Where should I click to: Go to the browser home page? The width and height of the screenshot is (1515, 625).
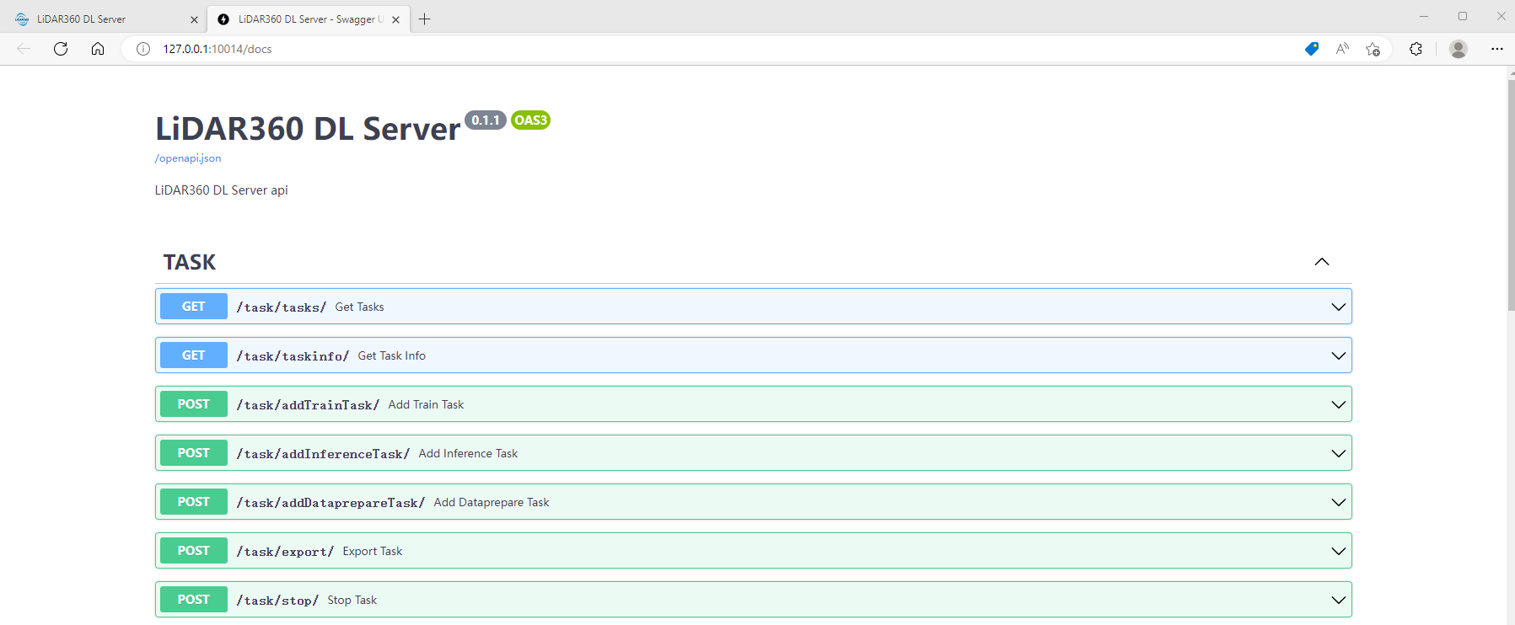tap(98, 49)
